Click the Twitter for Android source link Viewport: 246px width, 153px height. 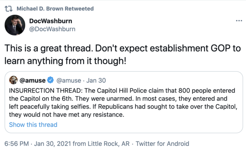tap(162, 144)
